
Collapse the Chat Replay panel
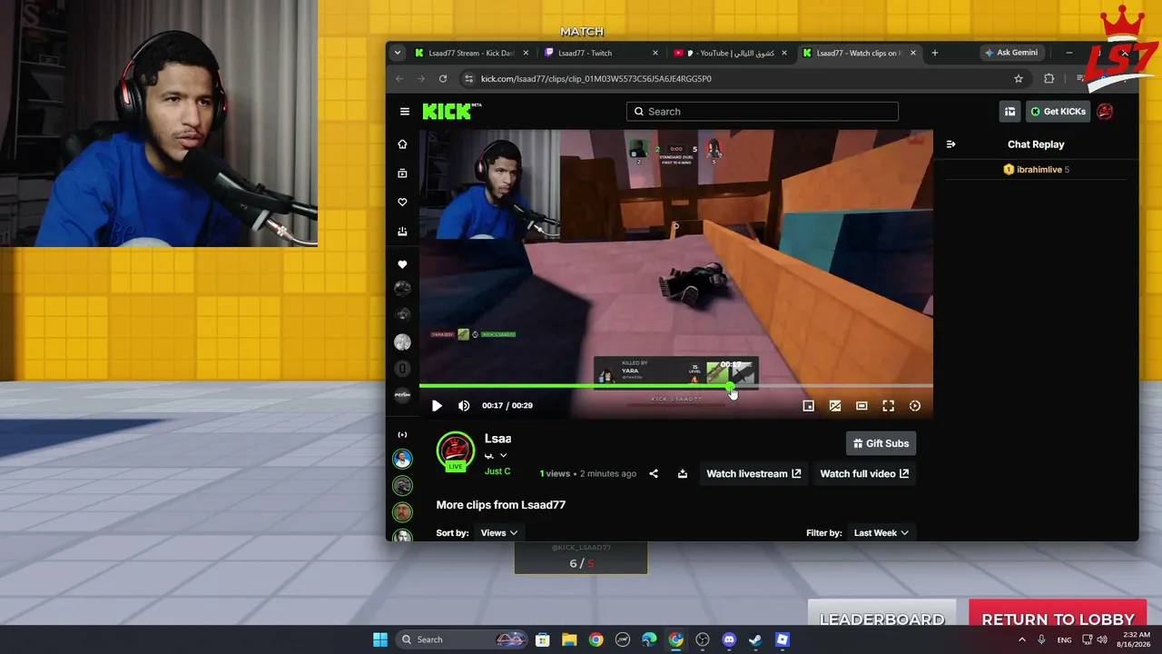(950, 144)
